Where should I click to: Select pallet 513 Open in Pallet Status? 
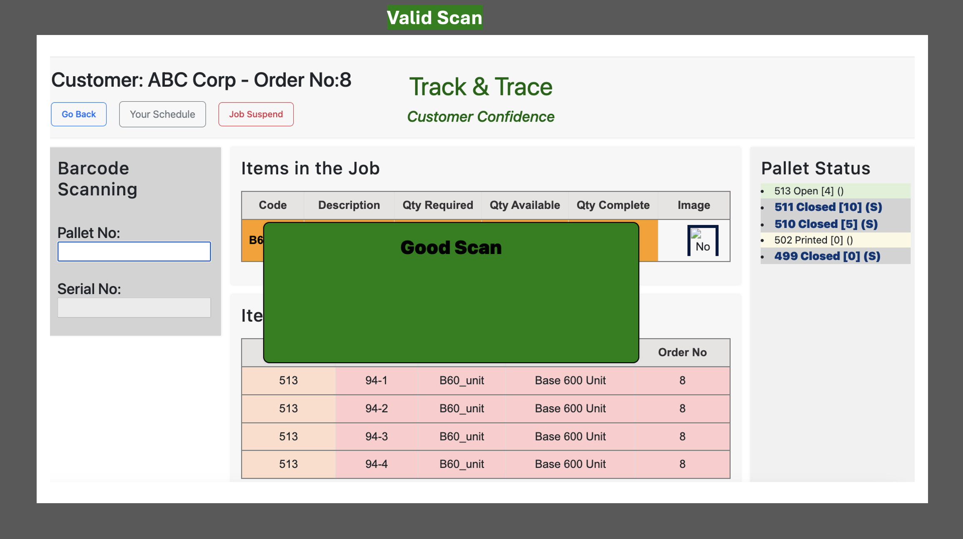pos(808,191)
